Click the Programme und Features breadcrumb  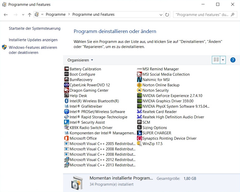pyautogui.click(x=93, y=14)
